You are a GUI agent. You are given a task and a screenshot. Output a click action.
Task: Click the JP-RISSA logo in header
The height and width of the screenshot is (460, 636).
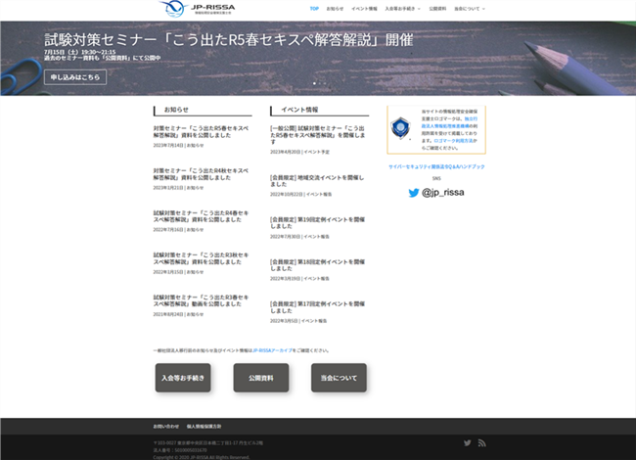[194, 9]
